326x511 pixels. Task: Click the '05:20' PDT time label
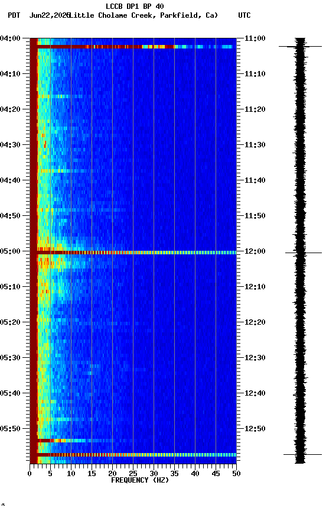coord(10,322)
